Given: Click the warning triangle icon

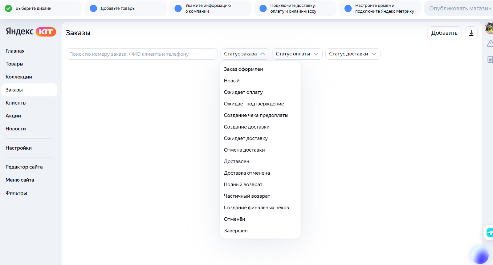Looking at the screenshot, I should tap(490, 44).
